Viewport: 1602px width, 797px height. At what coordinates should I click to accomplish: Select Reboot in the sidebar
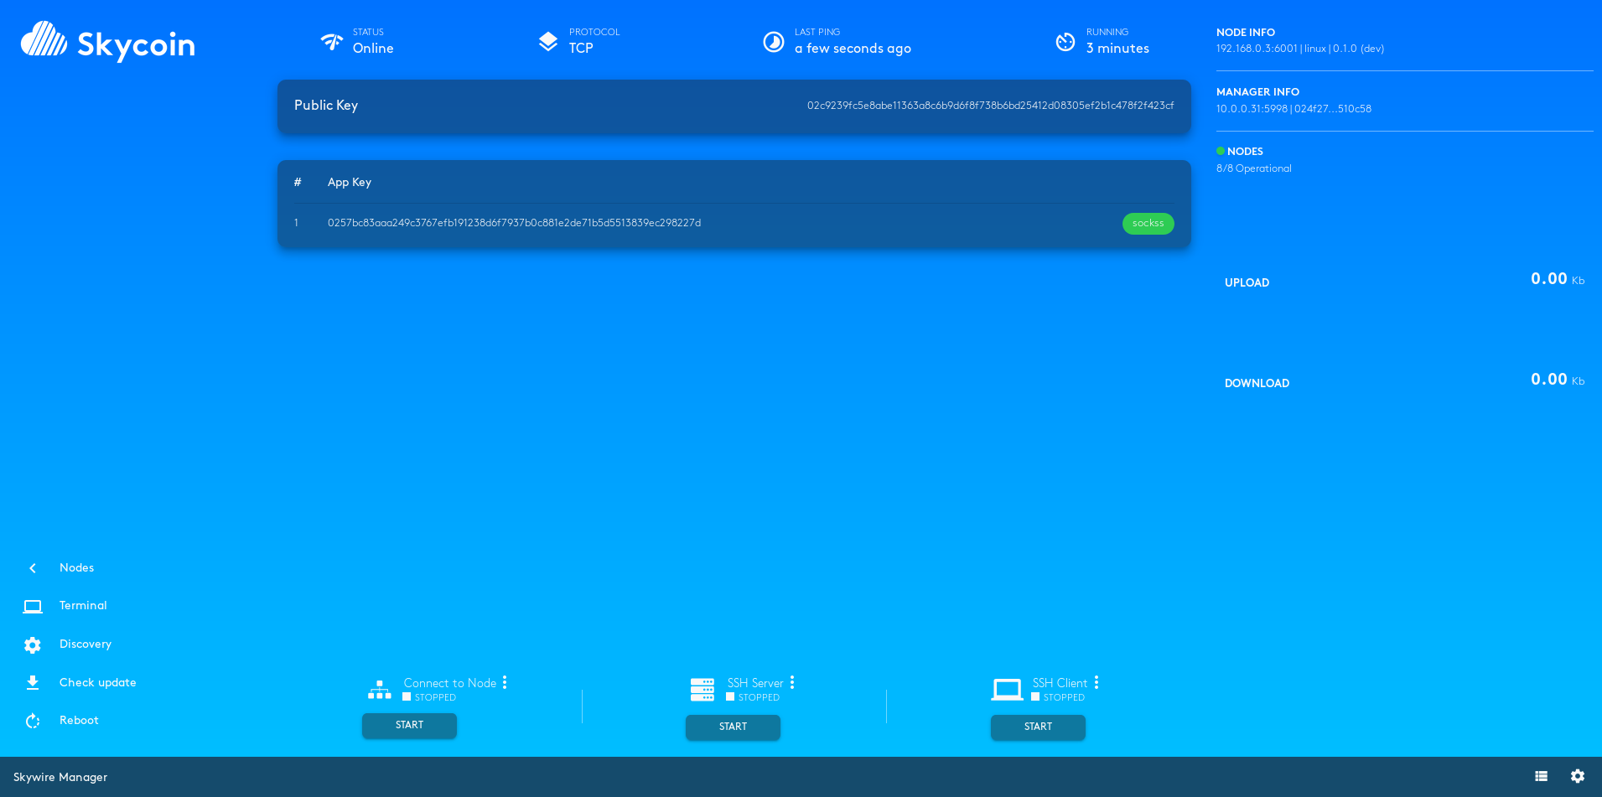[79, 720]
